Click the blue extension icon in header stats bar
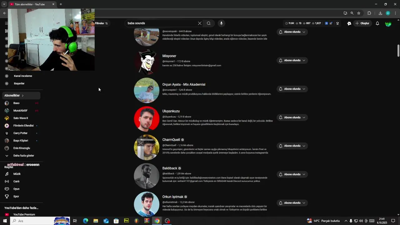 click(327, 23)
